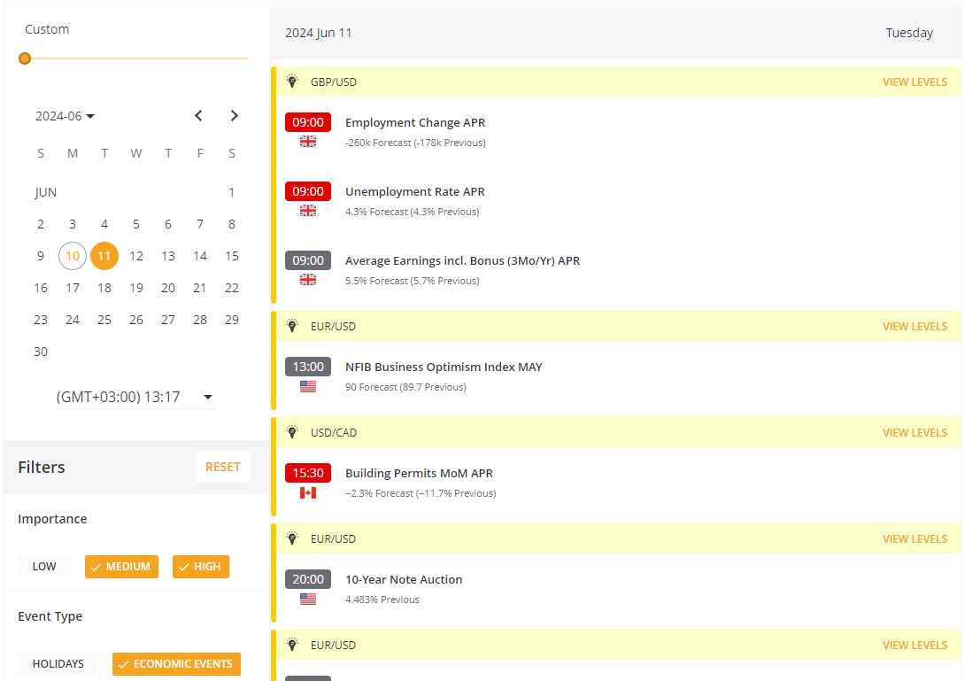Click the lightbulb icon on the bottom EUR/USD header
Viewport: 965px width, 681px height.
292,645
